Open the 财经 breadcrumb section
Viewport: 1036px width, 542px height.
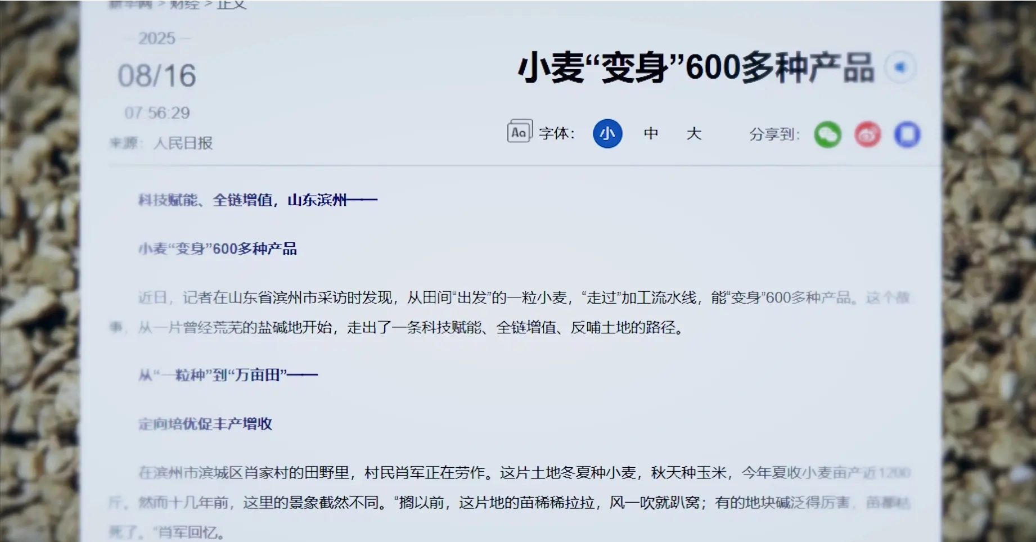(x=184, y=4)
